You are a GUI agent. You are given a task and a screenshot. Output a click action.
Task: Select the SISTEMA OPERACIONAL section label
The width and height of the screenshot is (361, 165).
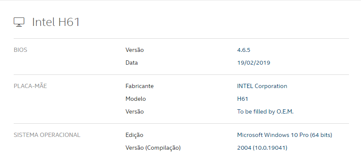click(x=47, y=135)
